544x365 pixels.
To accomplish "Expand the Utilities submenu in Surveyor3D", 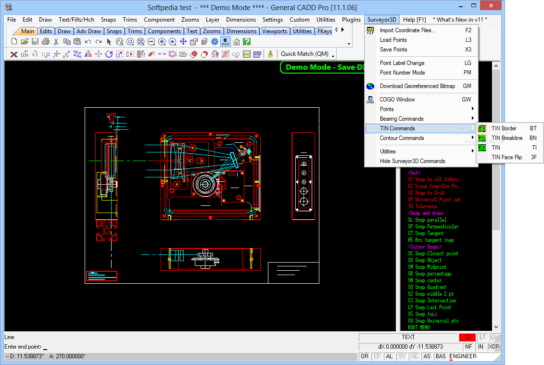I will tap(421, 151).
